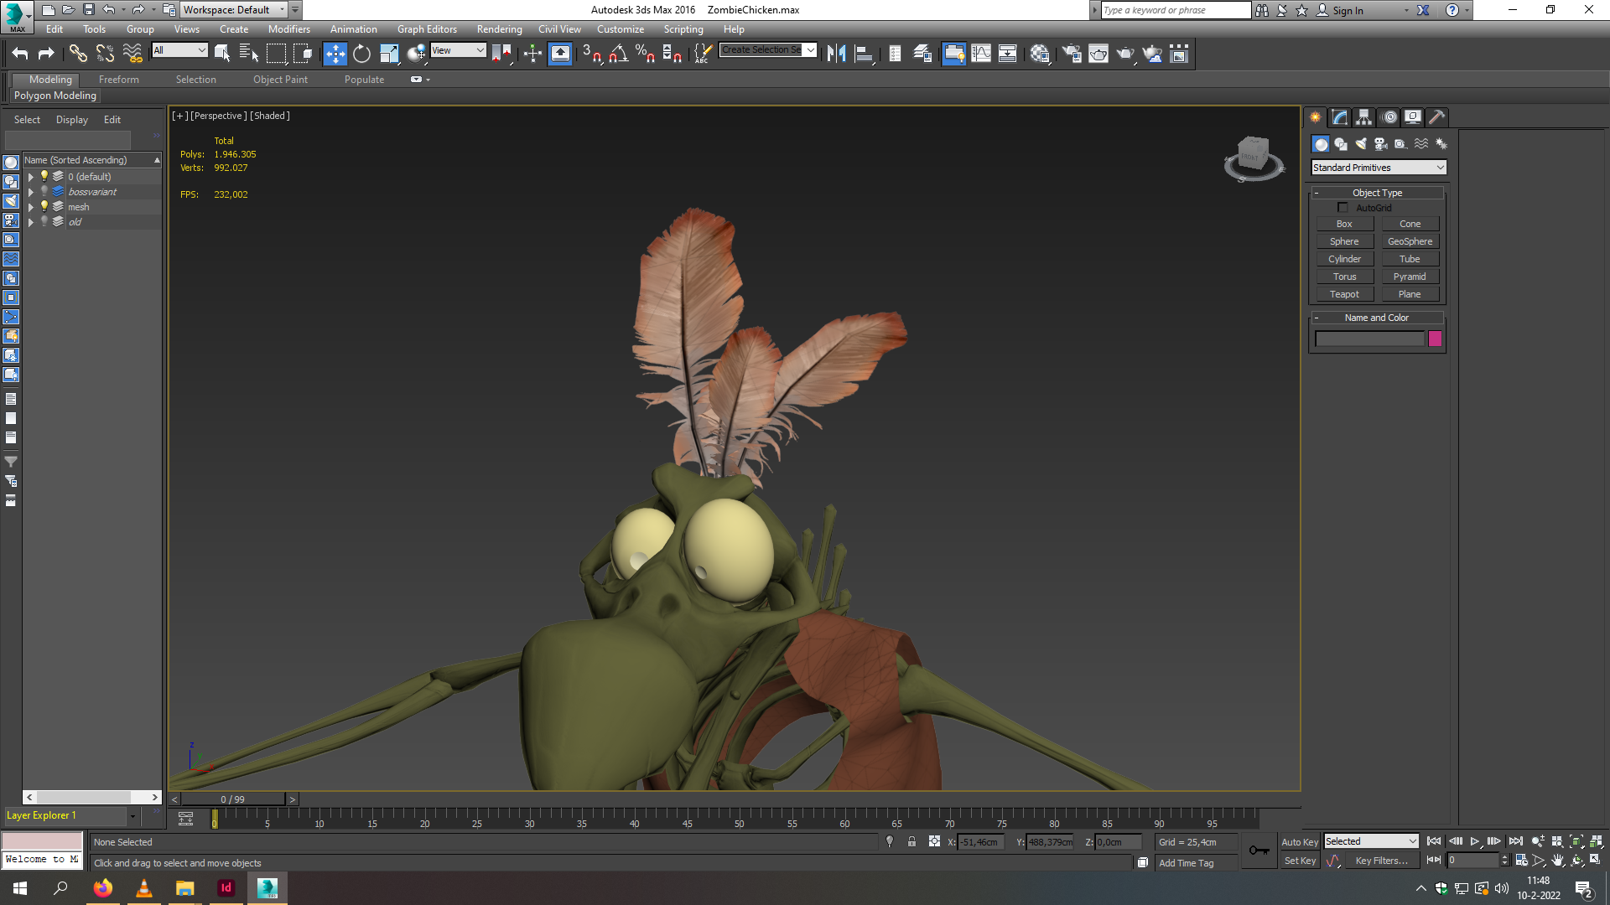1610x905 pixels.
Task: Open the Standard Primitives dropdown
Action: (x=1379, y=168)
